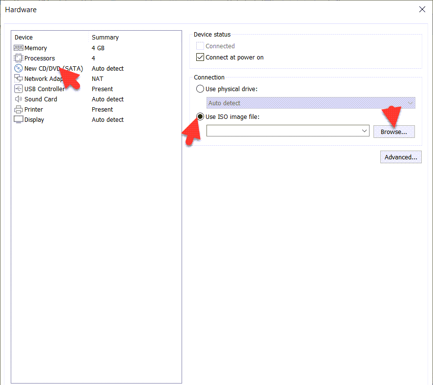Expand the ISO image file dropdown arrow
Viewport: 433px width, 385px height.
pos(364,131)
